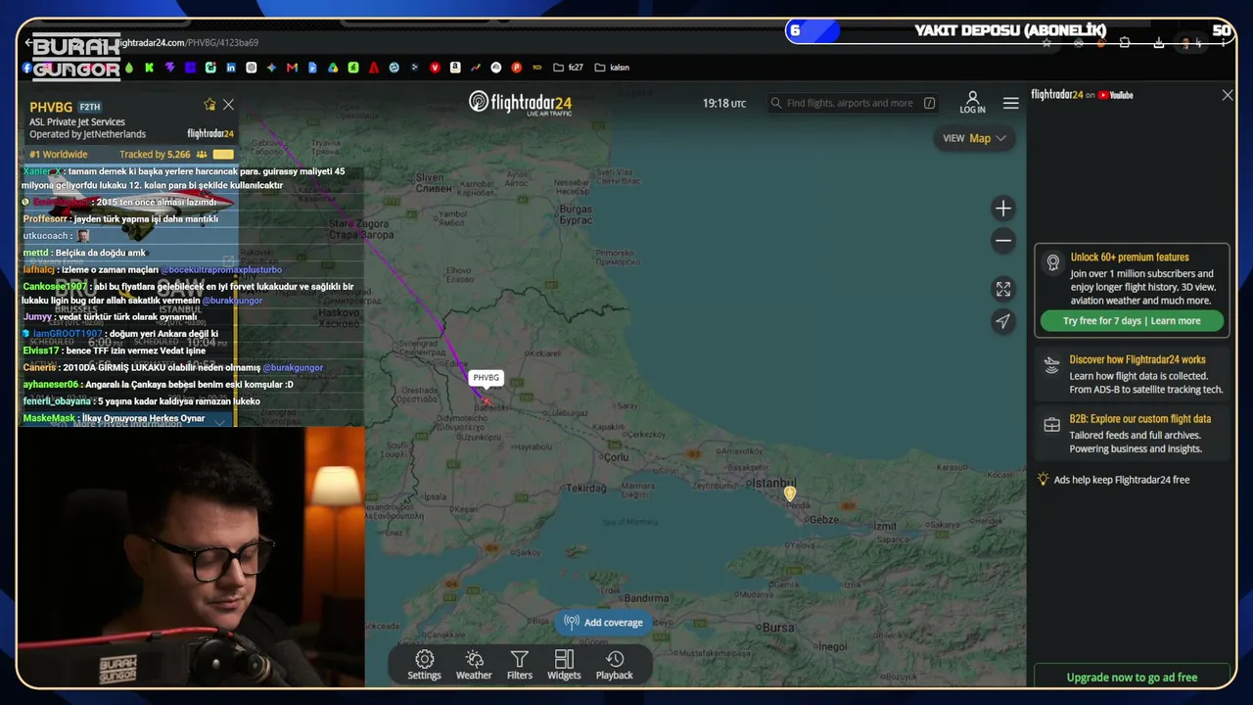The width and height of the screenshot is (1253, 705).
Task: Open the Gmail bookmark
Action: point(292,68)
